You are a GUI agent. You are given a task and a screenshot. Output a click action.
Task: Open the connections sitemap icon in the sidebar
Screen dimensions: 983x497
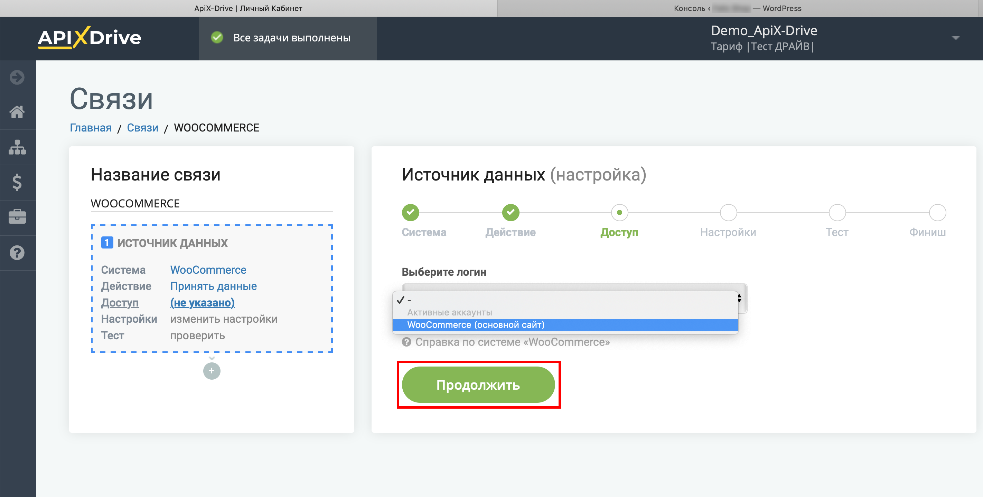point(17,147)
